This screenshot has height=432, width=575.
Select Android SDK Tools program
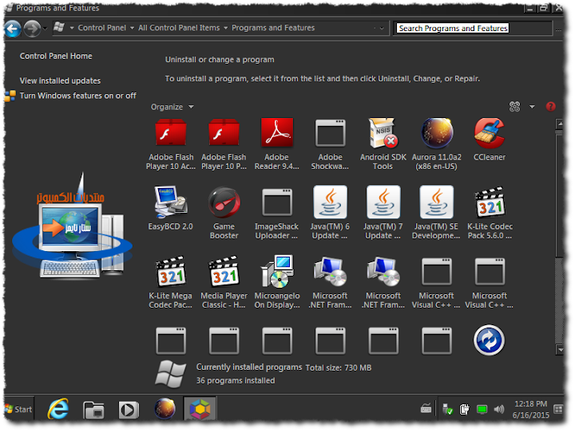tap(383, 144)
